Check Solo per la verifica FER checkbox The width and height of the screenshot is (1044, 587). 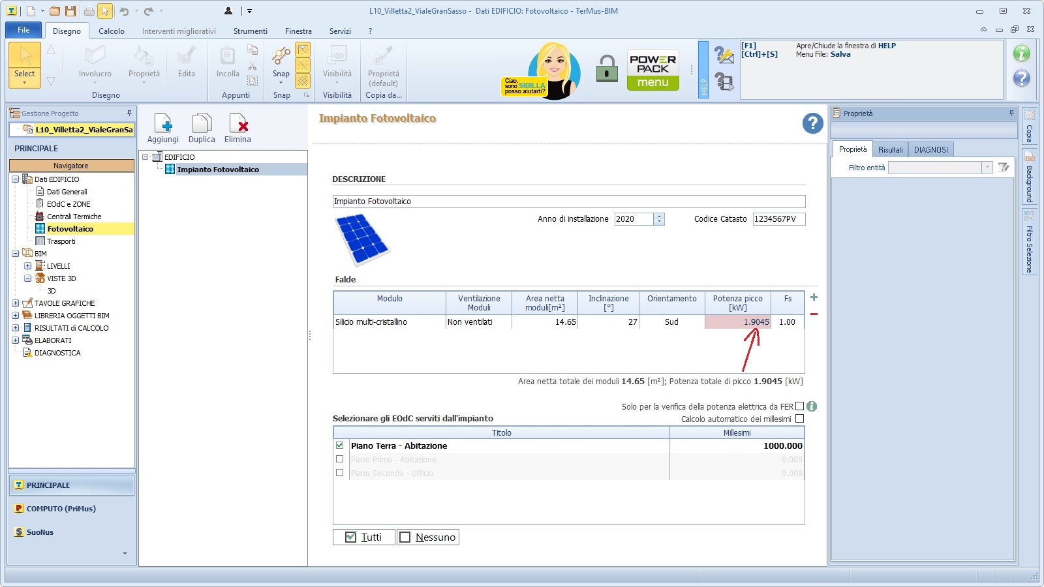(x=799, y=406)
